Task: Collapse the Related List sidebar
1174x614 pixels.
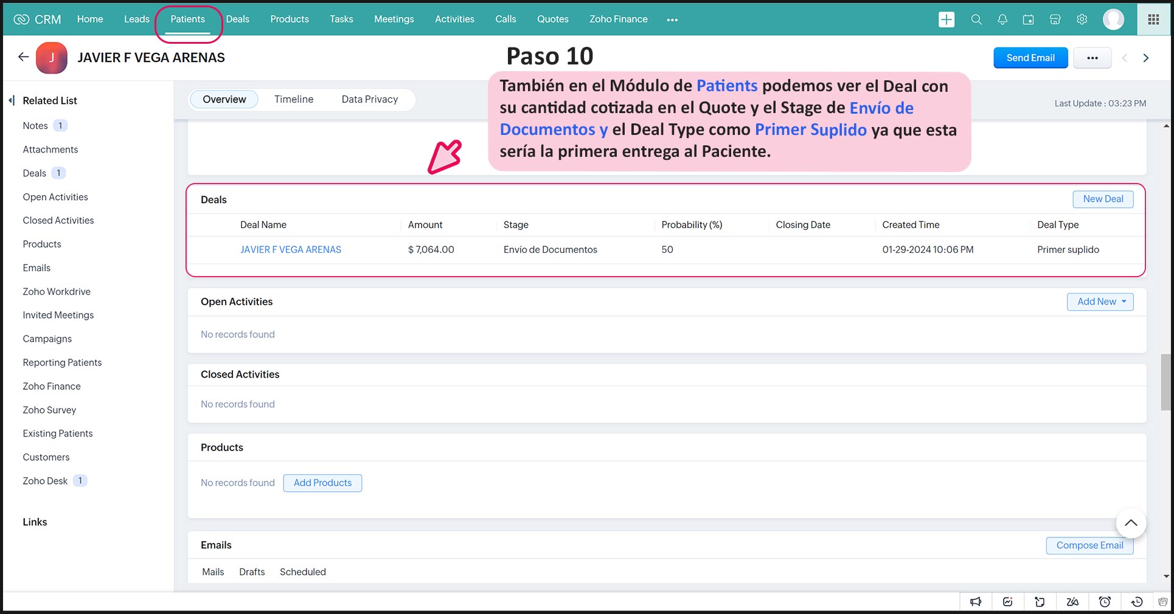Action: tap(12, 100)
